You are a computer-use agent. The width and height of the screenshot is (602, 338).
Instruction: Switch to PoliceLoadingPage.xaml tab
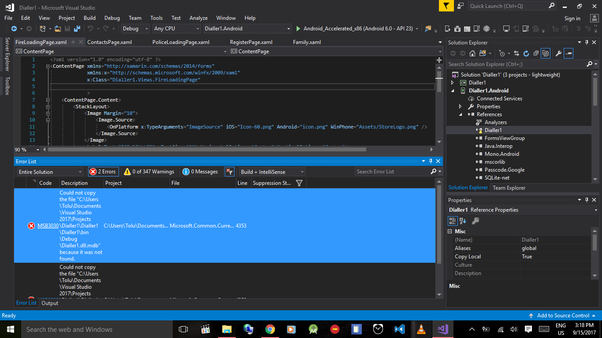181,42
